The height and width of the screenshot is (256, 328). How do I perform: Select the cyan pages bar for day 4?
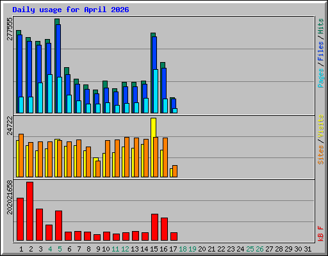point(50,93)
